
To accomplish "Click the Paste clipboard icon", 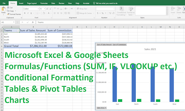I will coord(4,9).
